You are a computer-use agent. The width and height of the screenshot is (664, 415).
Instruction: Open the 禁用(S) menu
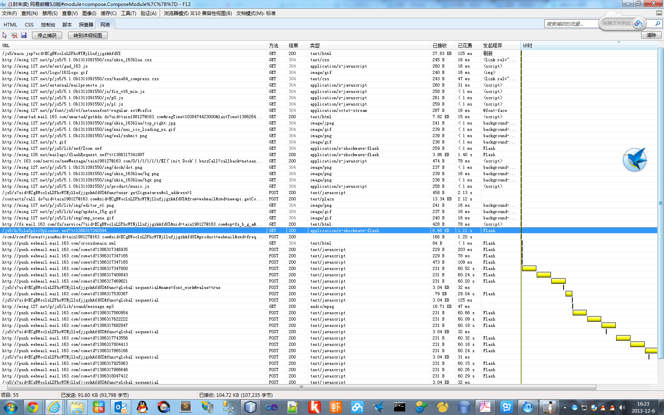pos(50,13)
